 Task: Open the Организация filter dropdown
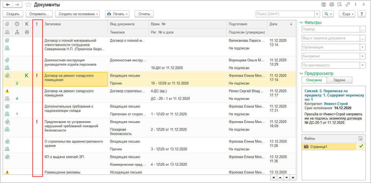click(x=363, y=47)
